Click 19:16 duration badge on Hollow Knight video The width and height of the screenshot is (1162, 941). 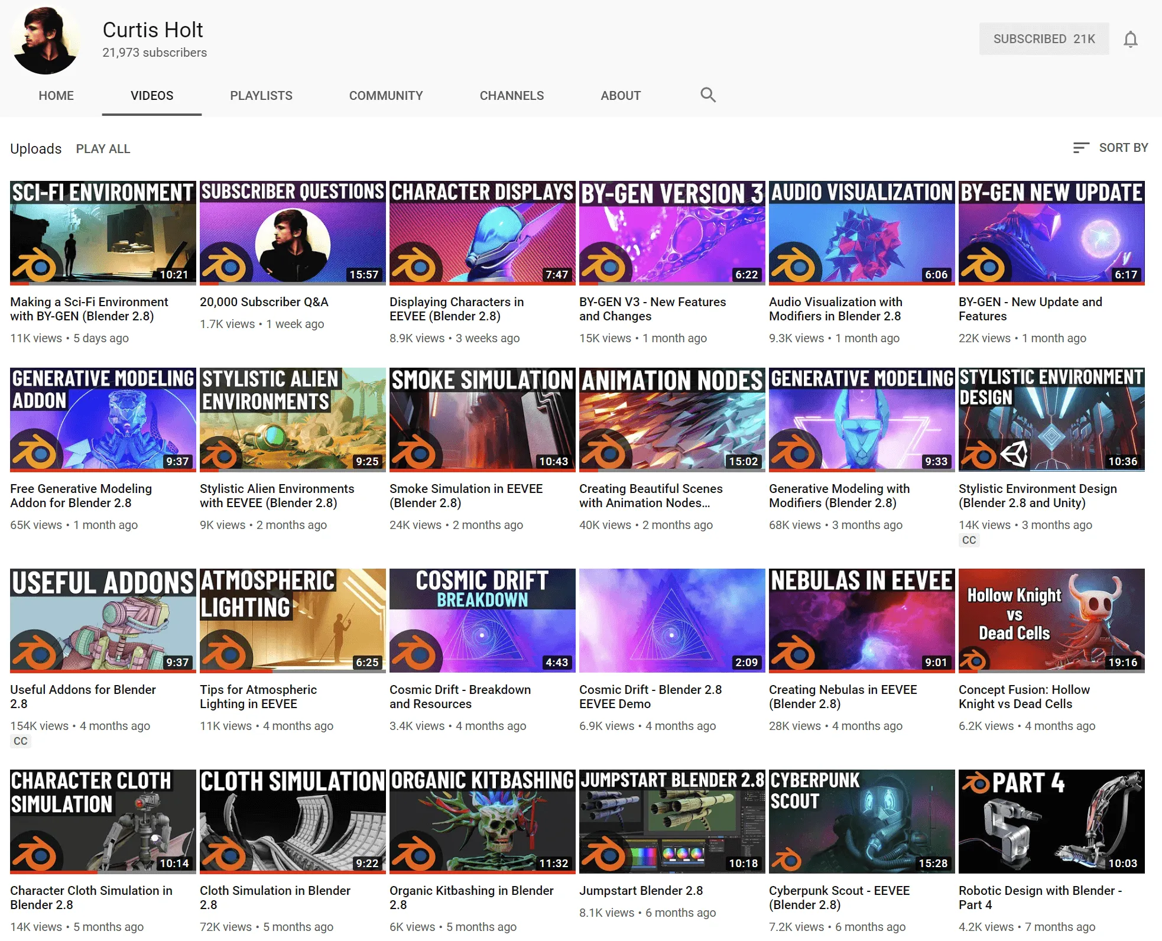1122,663
